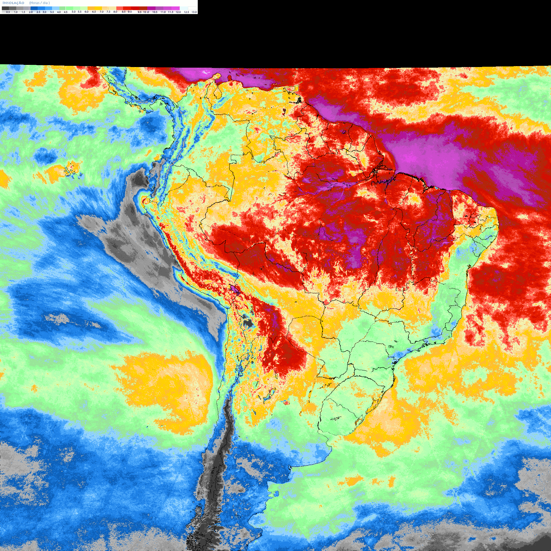Click the '7.0' legend value
Image resolution: width=551 pixels, height=551 pixels.
coord(102,12)
